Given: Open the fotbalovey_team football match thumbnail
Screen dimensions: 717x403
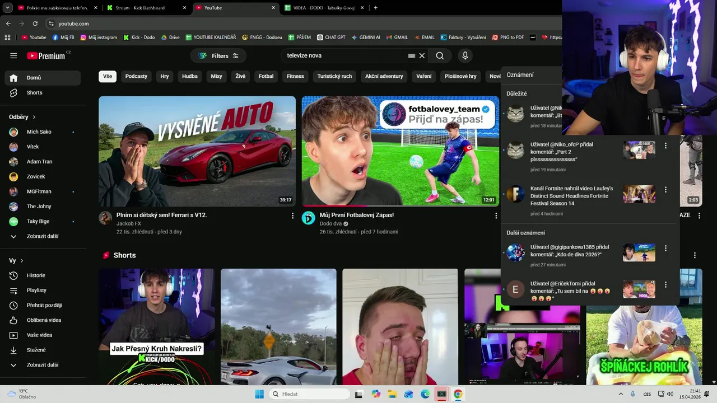Looking at the screenshot, I should click(400, 151).
